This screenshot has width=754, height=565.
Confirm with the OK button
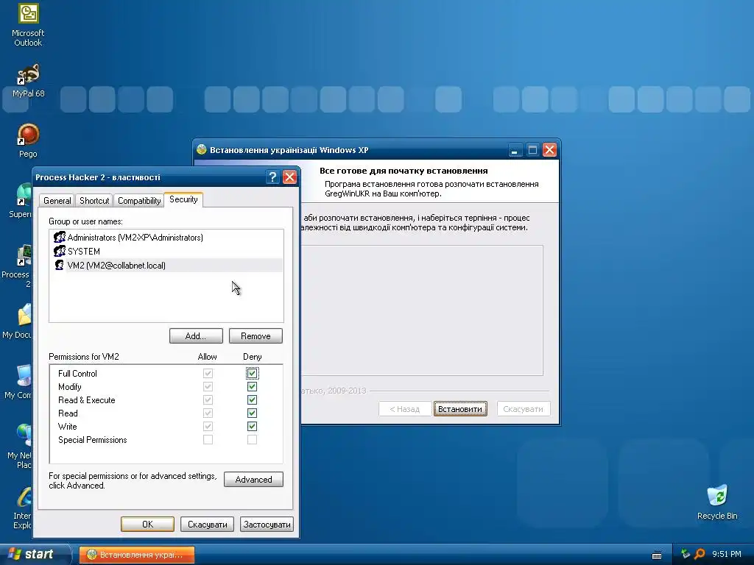pos(147,524)
